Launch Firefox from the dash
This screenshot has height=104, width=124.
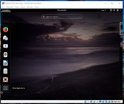tap(5, 30)
